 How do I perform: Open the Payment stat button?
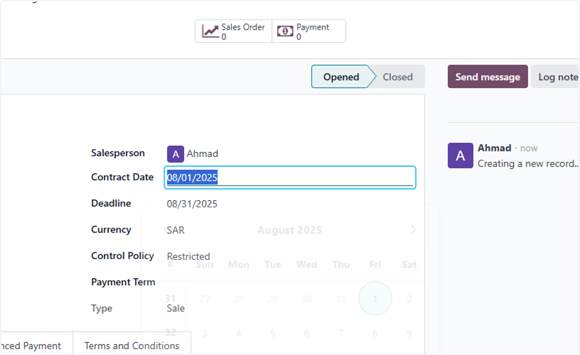(309, 31)
